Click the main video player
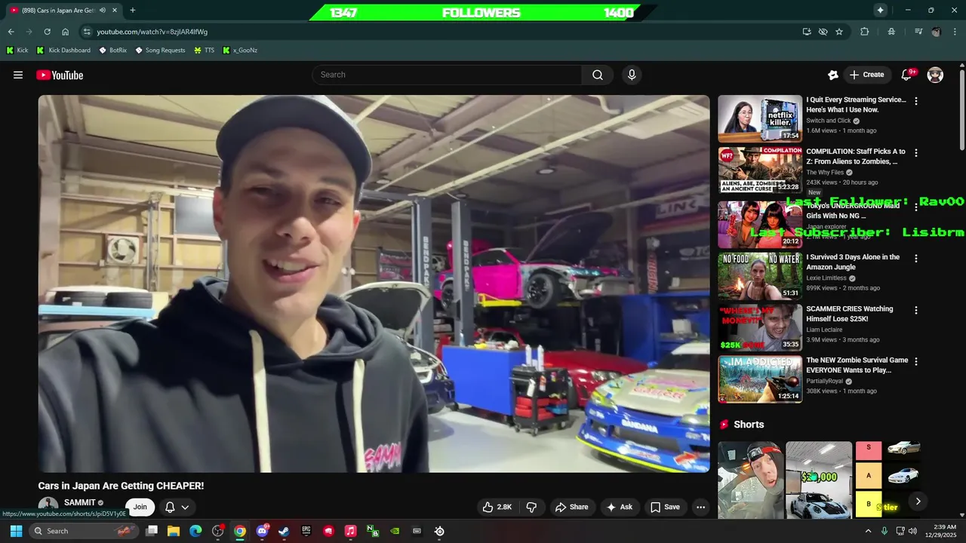Image resolution: width=966 pixels, height=543 pixels. tap(374, 284)
